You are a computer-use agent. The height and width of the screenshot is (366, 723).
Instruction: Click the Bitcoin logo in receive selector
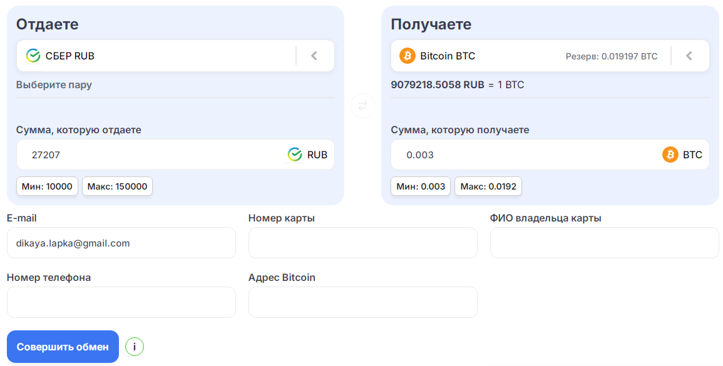[408, 56]
